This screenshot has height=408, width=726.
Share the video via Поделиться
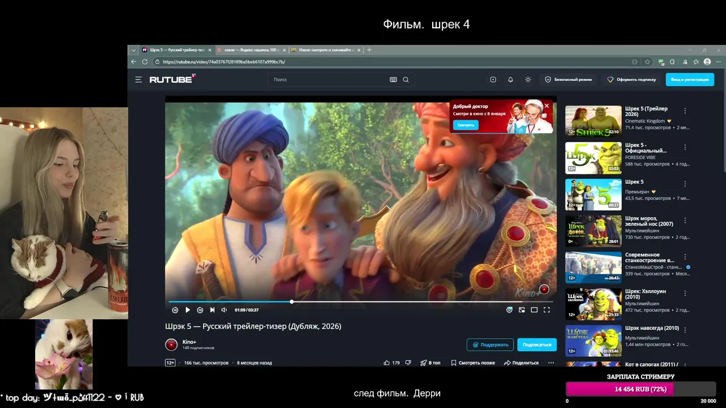521,363
